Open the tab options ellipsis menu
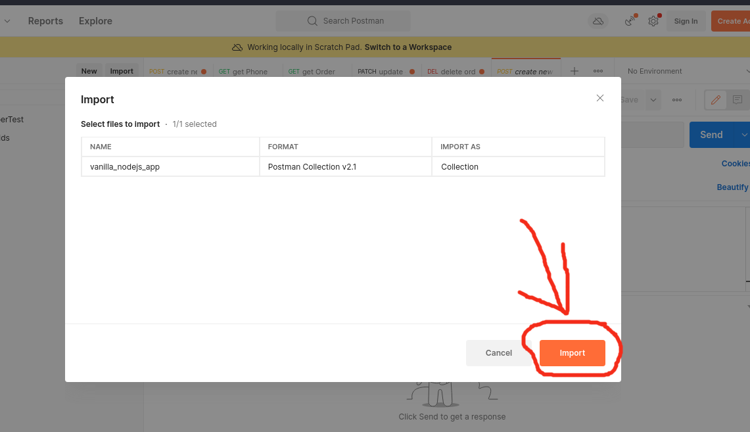The image size is (750, 432). (x=598, y=71)
